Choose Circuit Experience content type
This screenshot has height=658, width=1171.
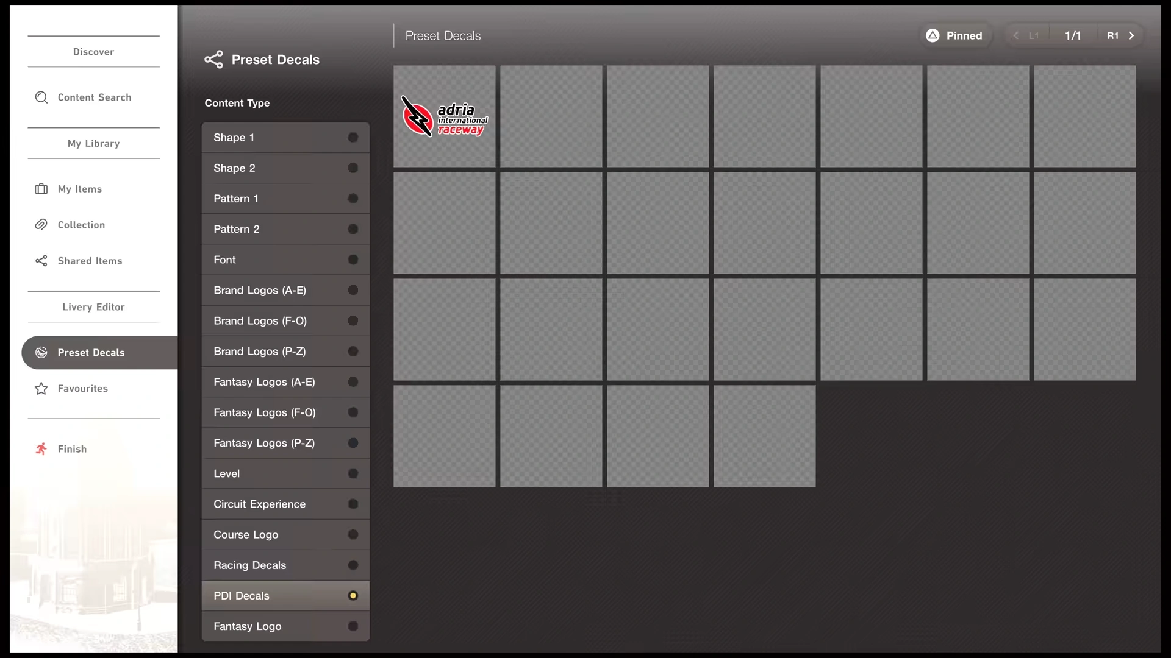[259, 504]
